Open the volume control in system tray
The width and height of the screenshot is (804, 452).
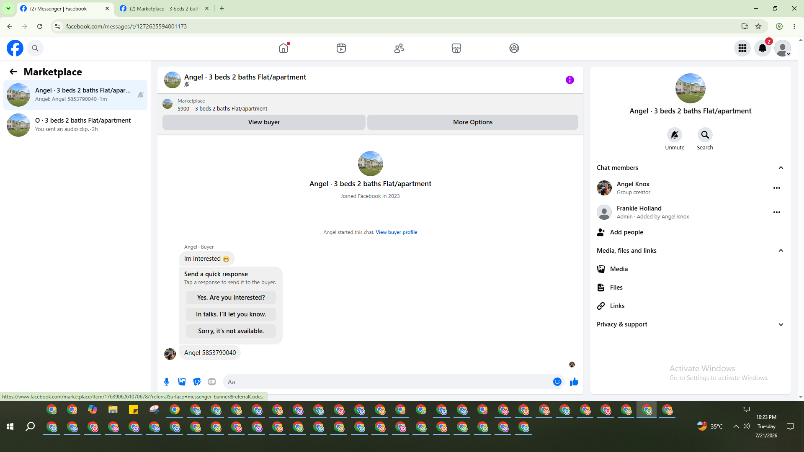pyautogui.click(x=746, y=426)
